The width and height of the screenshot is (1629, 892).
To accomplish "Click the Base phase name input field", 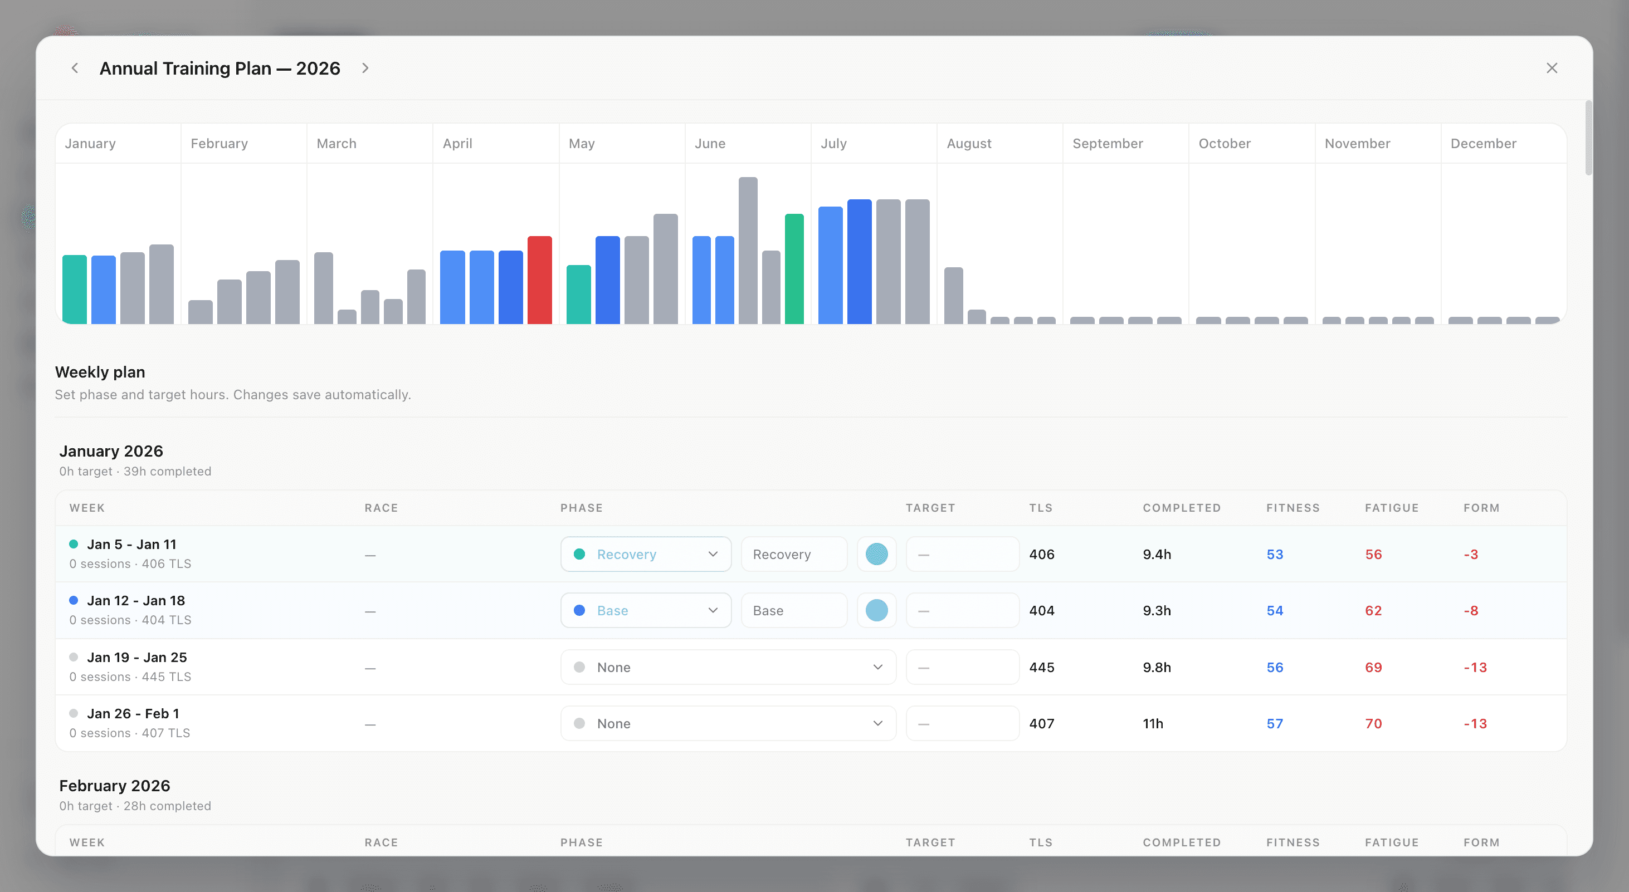I will [794, 611].
